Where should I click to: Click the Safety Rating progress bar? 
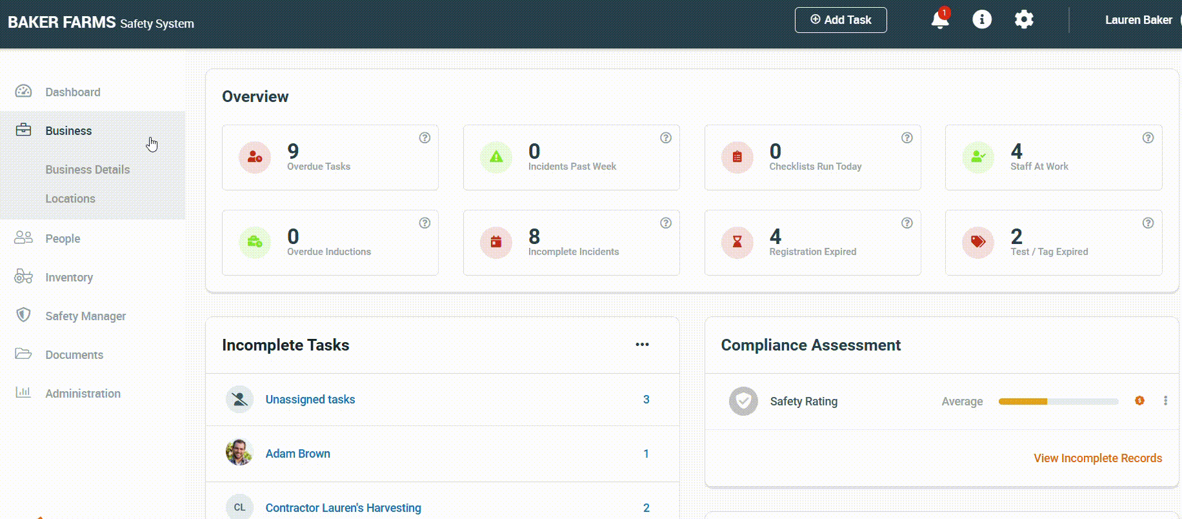tap(1058, 402)
